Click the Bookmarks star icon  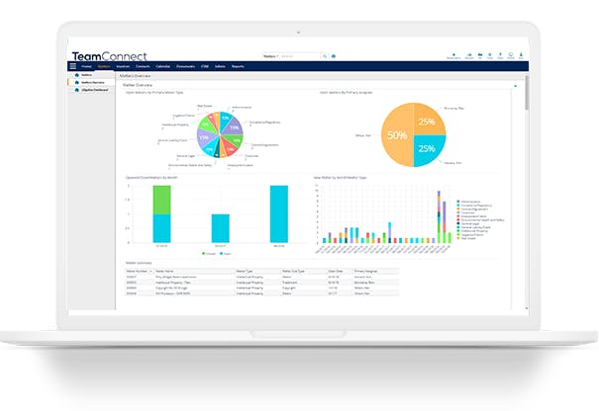coord(453,55)
